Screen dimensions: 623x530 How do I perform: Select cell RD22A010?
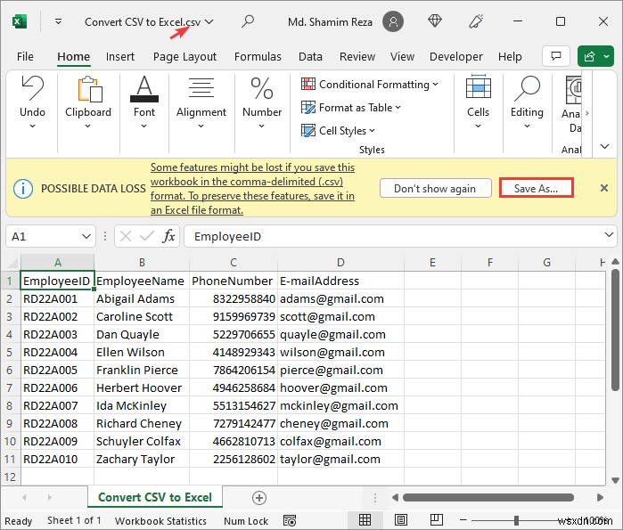[58, 460]
